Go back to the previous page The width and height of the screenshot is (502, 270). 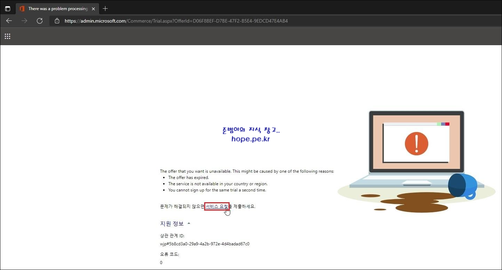click(9, 21)
